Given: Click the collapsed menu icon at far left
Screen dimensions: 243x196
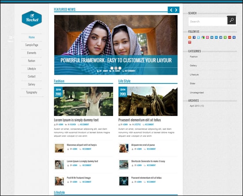Looking at the screenshot, I should click(x=11, y=38).
